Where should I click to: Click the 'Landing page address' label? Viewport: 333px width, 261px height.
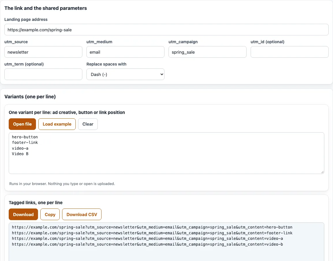26,19
